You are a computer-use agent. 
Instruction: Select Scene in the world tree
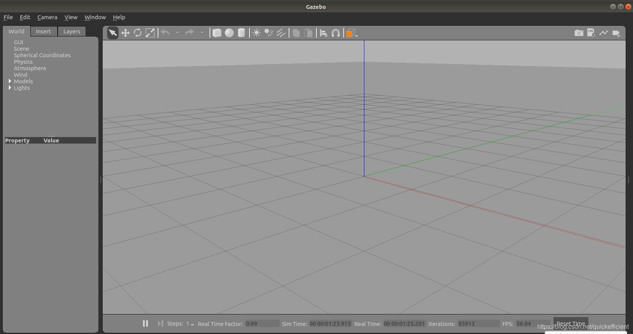click(x=22, y=49)
